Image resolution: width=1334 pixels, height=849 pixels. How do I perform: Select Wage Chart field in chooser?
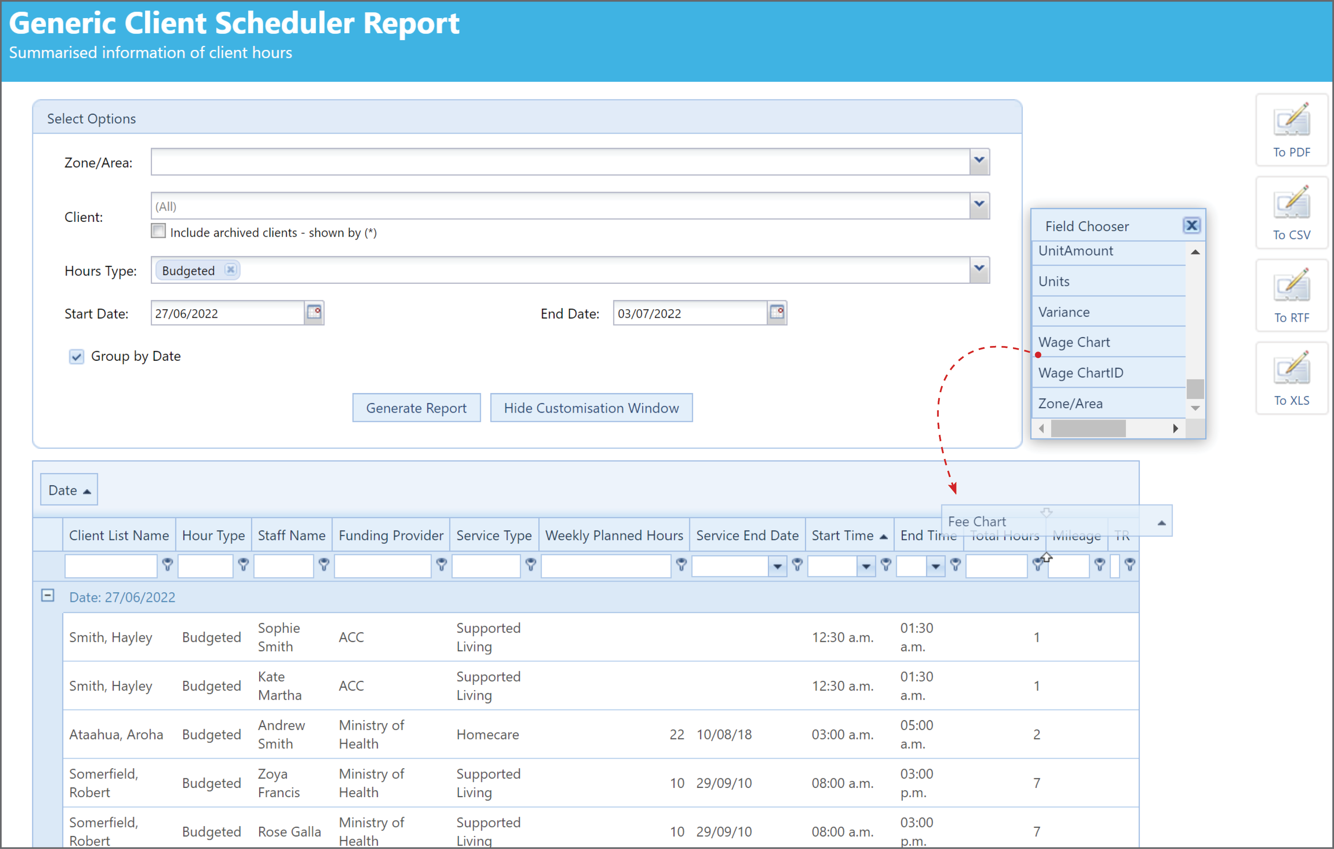point(1108,342)
